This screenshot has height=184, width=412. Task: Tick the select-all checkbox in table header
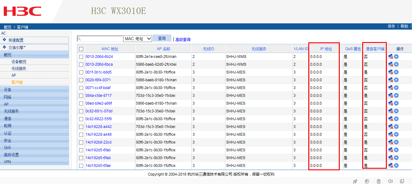click(x=81, y=49)
